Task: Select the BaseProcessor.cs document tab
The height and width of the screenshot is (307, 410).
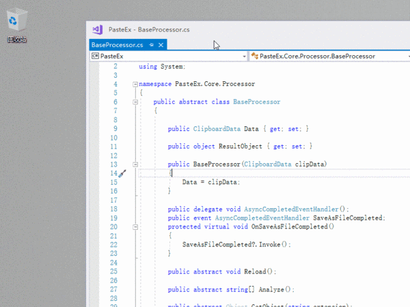Action: point(117,45)
